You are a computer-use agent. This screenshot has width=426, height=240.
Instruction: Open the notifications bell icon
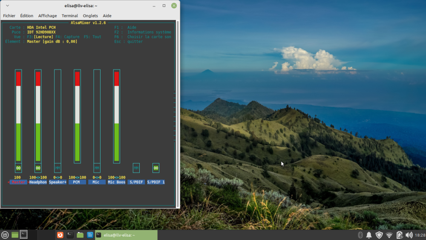[369, 235]
